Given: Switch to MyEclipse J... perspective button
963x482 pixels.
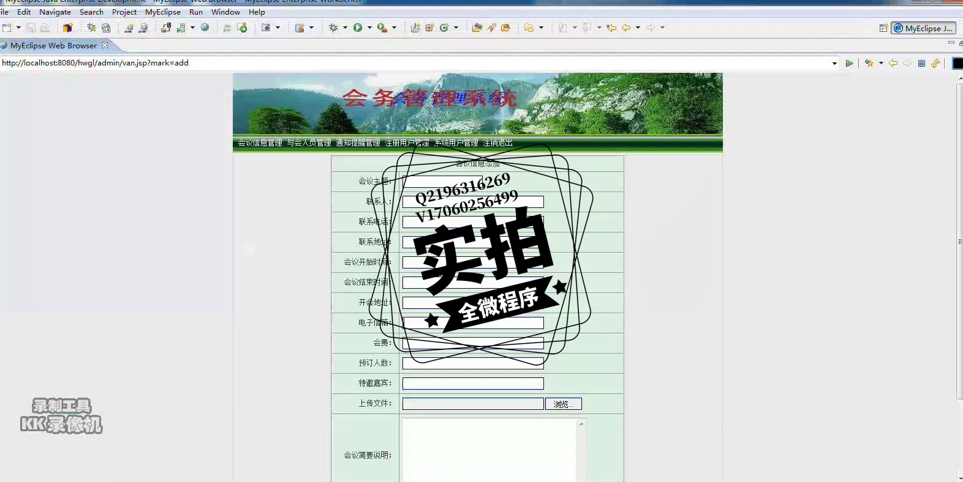Looking at the screenshot, I should tap(923, 28).
